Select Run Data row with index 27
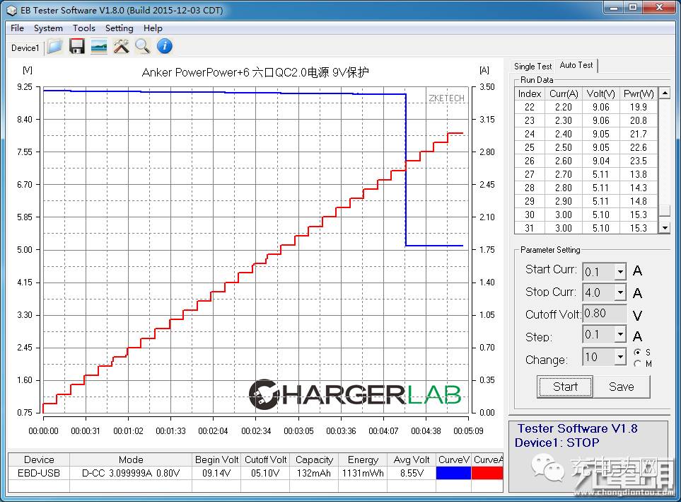The width and height of the screenshot is (681, 502). coord(586,174)
